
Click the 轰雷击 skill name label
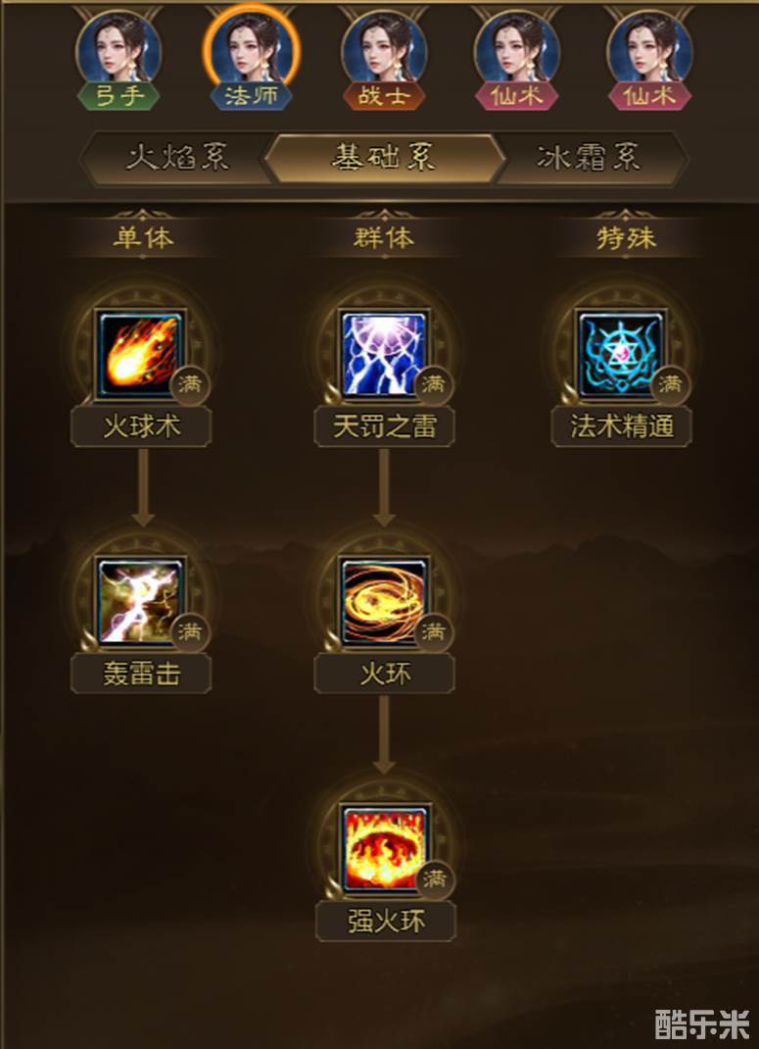141,674
